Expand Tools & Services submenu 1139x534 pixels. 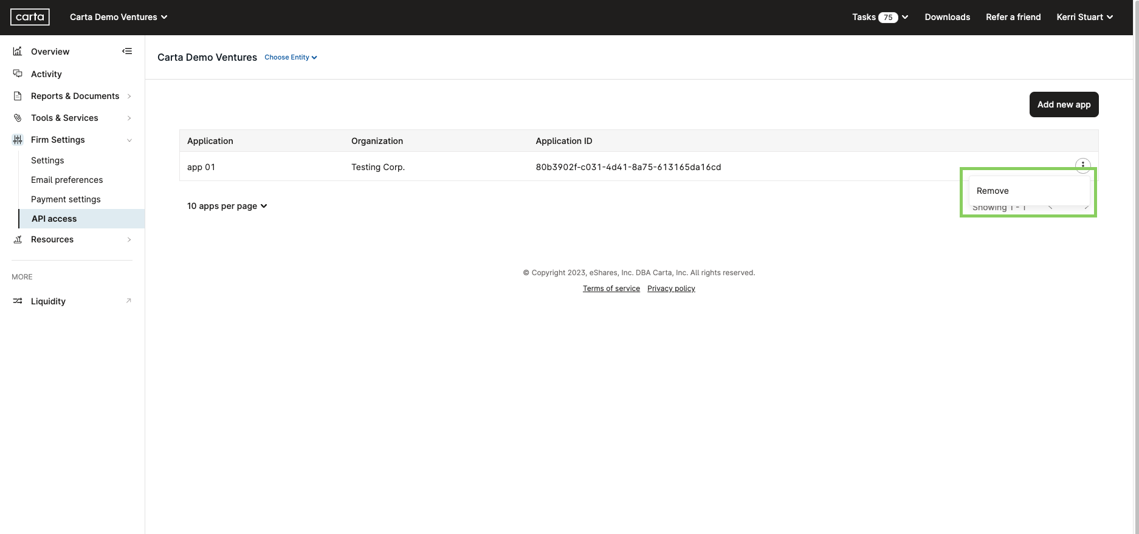click(129, 118)
